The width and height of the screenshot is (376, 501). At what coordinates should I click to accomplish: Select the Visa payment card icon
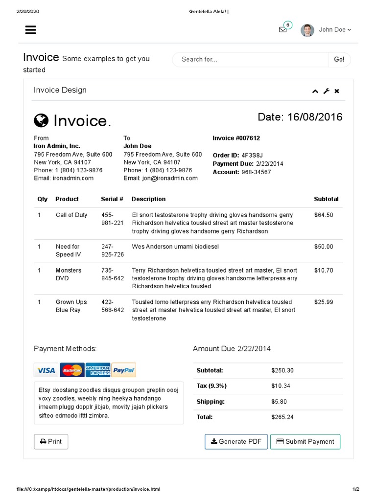(x=46, y=370)
